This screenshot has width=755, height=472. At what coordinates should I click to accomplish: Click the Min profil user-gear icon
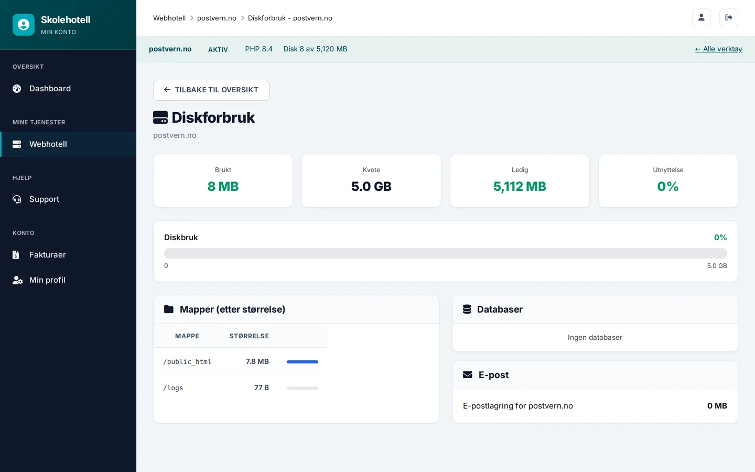click(x=17, y=280)
